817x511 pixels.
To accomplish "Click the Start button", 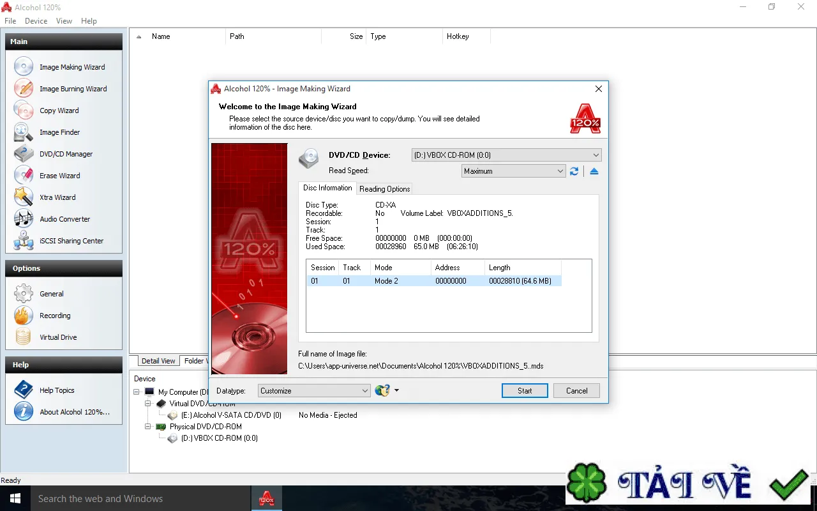I will tap(525, 391).
